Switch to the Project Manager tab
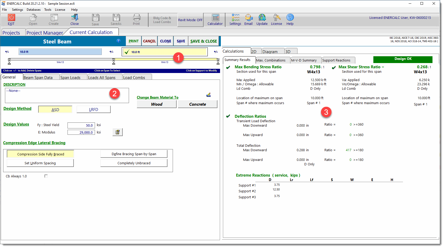Image resolution: width=444 pixels, height=248 pixels. 45,33
